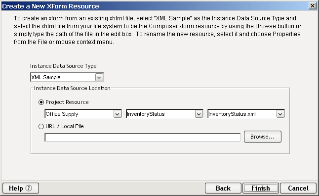Go Back to the previous wizard step
This screenshot has height=196, width=319.
223,188
